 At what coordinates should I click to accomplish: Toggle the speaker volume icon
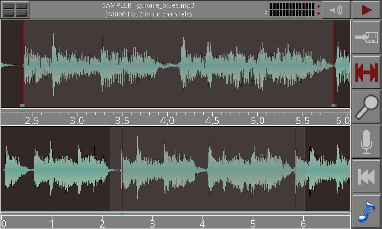(336, 10)
